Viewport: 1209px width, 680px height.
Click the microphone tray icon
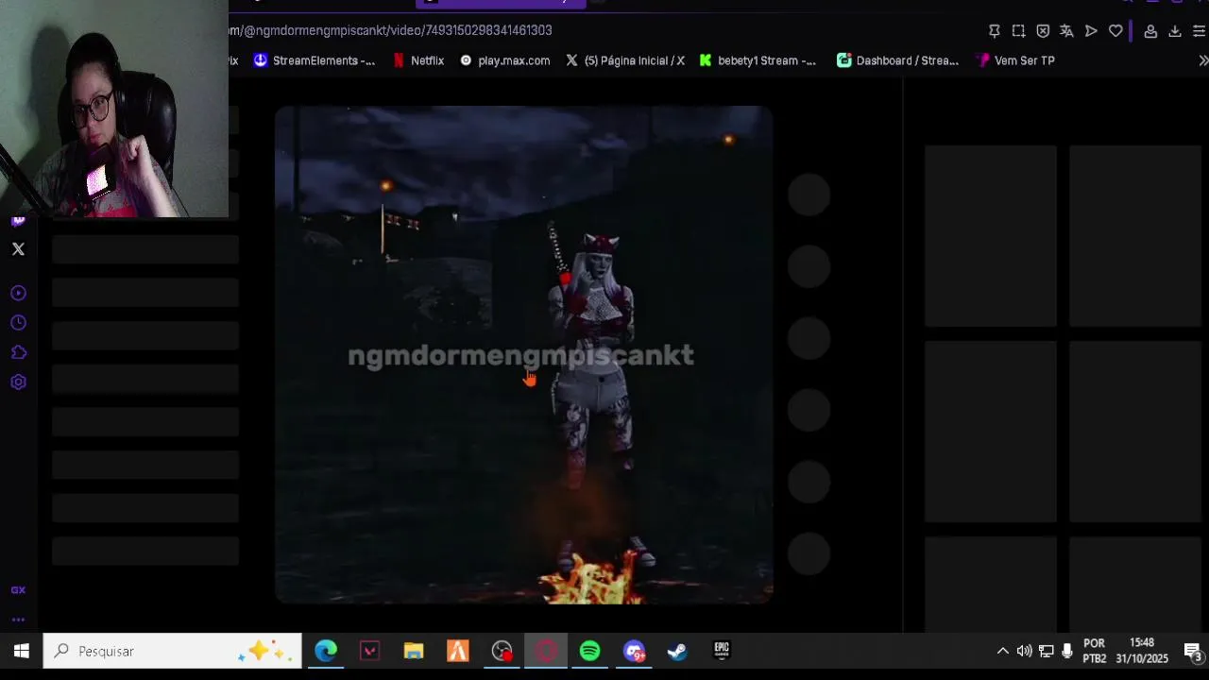pyautogui.click(x=1067, y=651)
